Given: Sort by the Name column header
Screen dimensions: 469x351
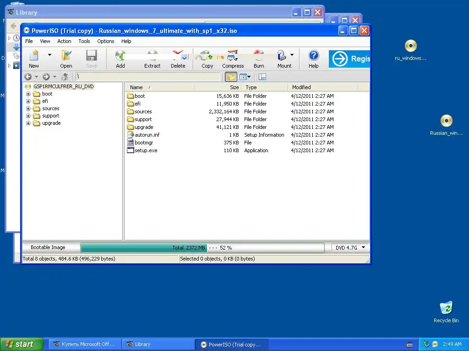Looking at the screenshot, I should pos(160,87).
